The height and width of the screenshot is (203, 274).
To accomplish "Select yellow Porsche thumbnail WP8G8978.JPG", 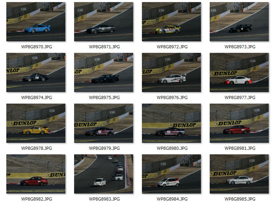I will click(36, 123).
